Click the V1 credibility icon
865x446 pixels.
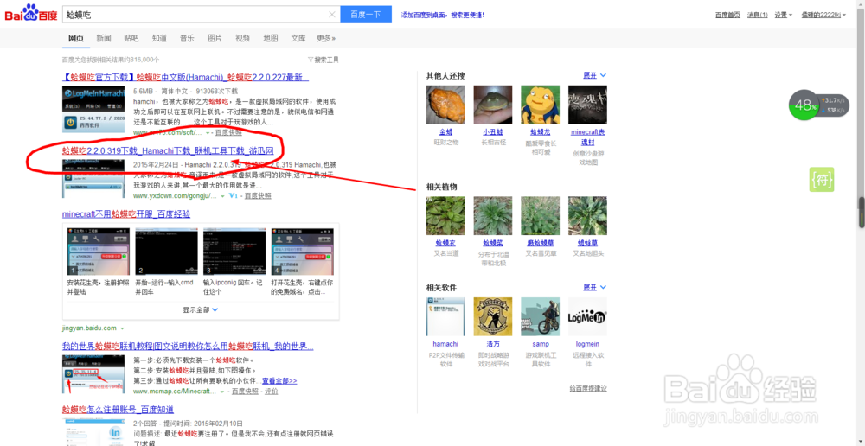233,195
